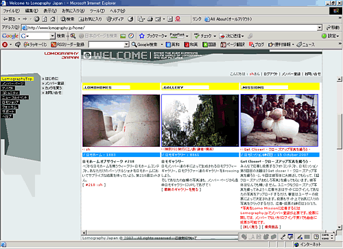Click the History icon in IE toolbar
Viewport: 343px width, 249px height.
pos(130,19)
